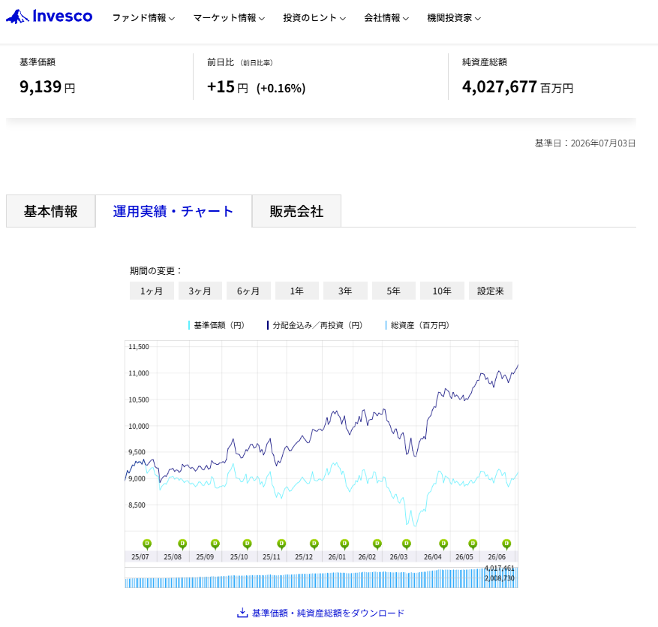
Task: Select the 1年 chart period
Action: pyautogui.click(x=296, y=291)
